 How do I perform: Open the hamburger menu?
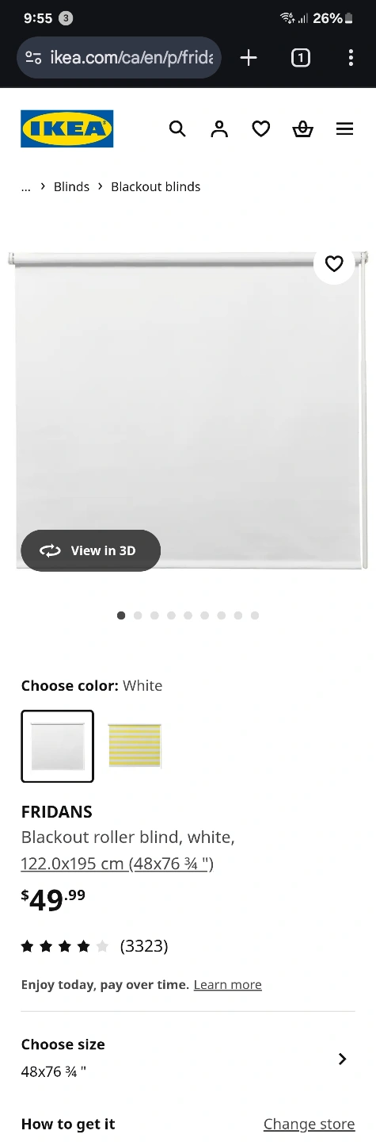pyautogui.click(x=344, y=128)
